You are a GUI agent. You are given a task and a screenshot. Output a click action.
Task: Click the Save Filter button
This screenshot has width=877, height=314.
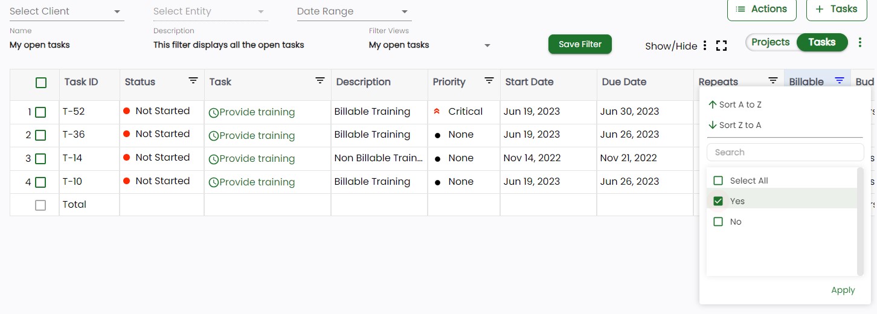point(580,44)
